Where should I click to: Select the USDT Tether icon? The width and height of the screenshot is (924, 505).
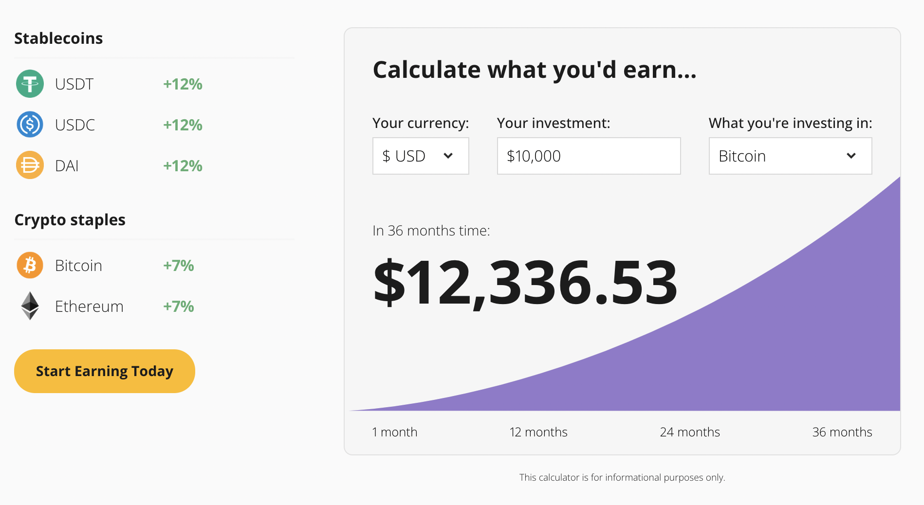coord(30,84)
